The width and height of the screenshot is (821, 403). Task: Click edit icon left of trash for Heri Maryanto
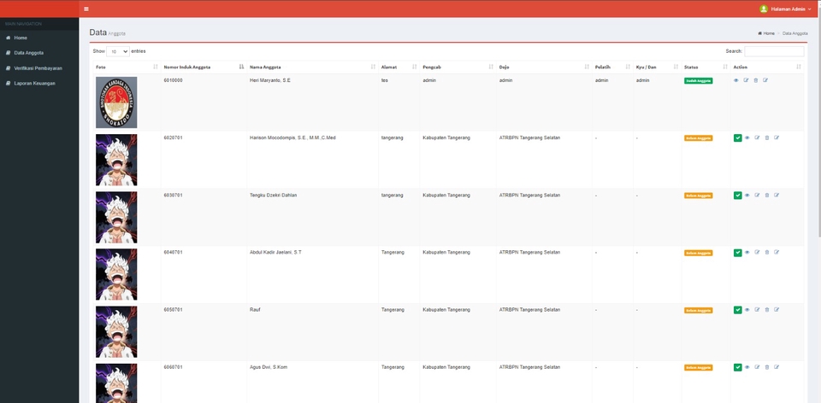point(746,80)
